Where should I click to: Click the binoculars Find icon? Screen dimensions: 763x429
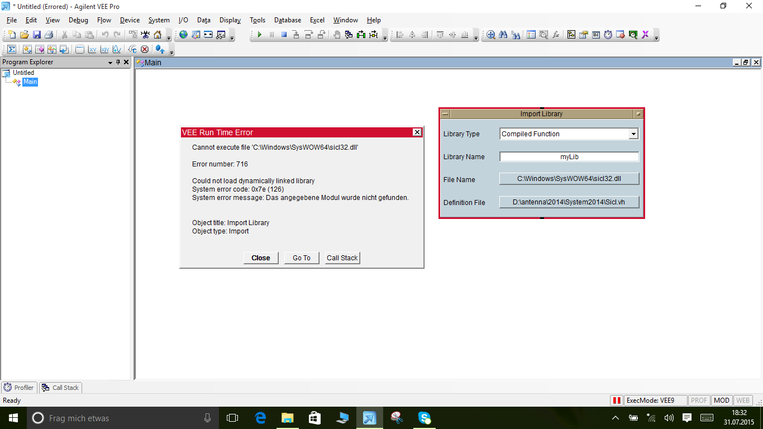(x=503, y=35)
